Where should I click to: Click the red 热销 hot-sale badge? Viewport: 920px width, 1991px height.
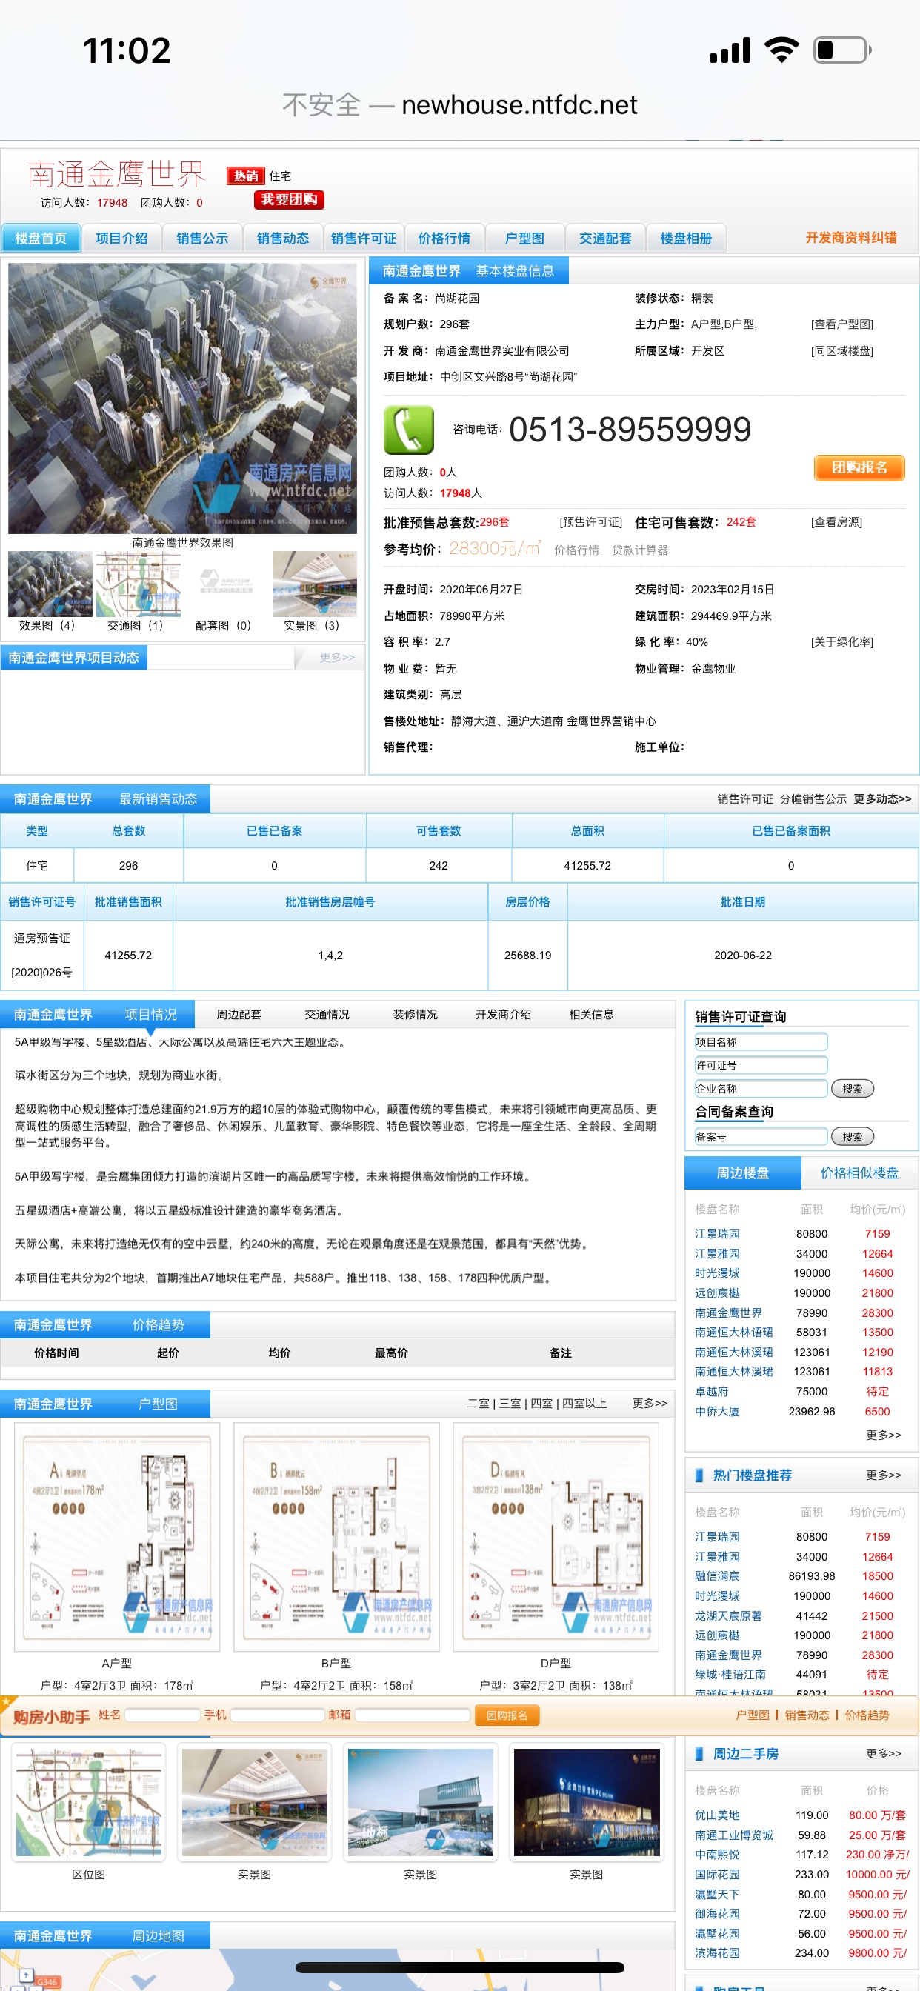(x=245, y=176)
